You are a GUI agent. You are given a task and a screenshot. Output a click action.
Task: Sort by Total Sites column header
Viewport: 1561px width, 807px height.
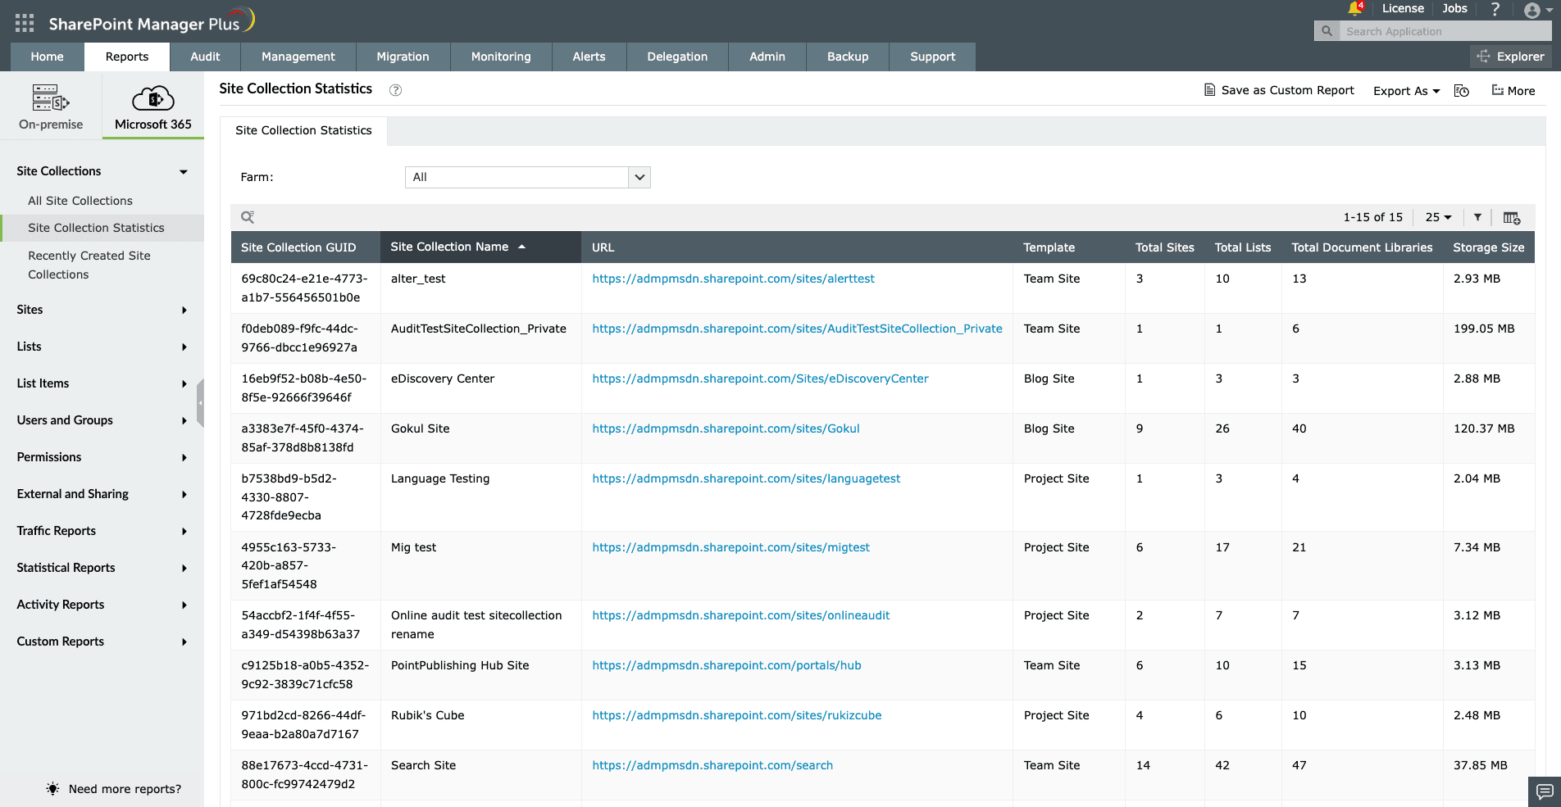pos(1164,247)
